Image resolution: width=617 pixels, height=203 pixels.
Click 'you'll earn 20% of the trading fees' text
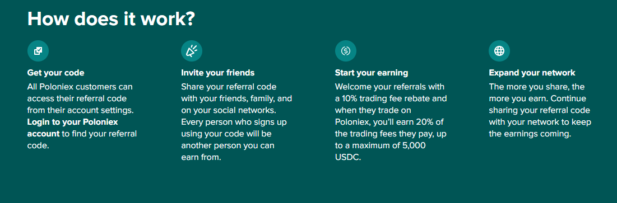coord(391,128)
